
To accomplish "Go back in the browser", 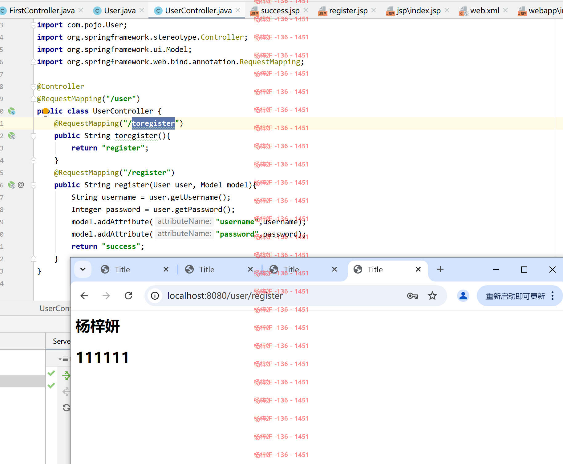I will 84,296.
